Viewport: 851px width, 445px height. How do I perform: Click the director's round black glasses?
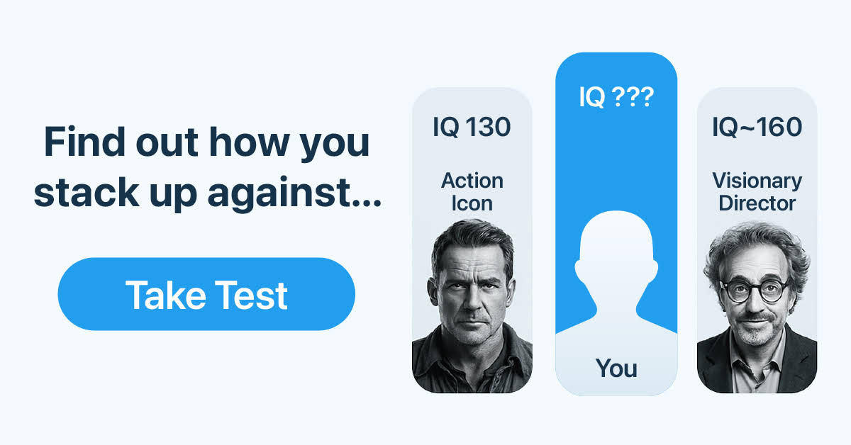pyautogui.click(x=755, y=290)
